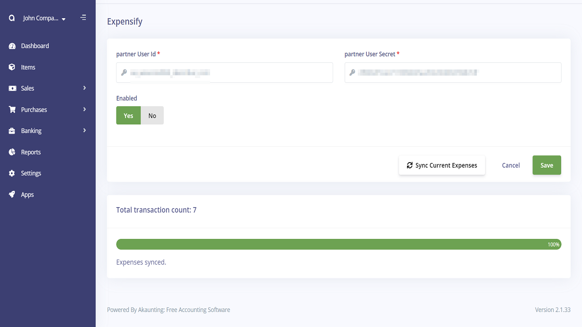Screen dimensions: 582x327
Task: Open the John Company dropdown
Action: (x=44, y=19)
